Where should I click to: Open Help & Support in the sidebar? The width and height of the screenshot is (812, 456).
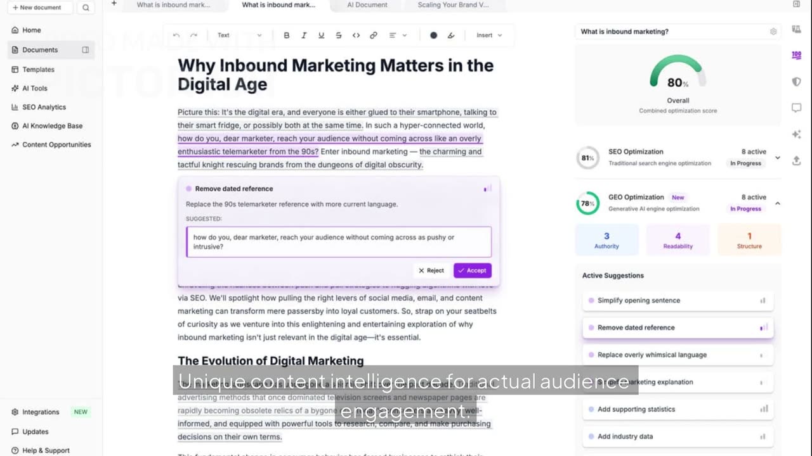pyautogui.click(x=46, y=450)
